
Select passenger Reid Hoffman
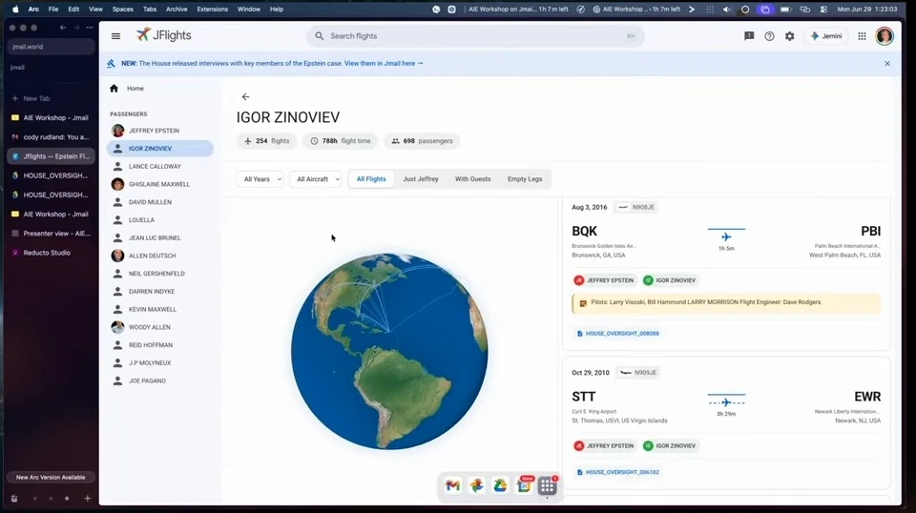tap(160, 345)
